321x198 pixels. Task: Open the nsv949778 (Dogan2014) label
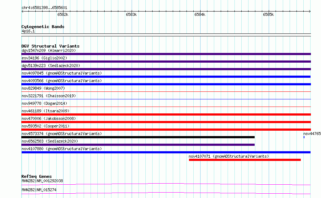44,103
